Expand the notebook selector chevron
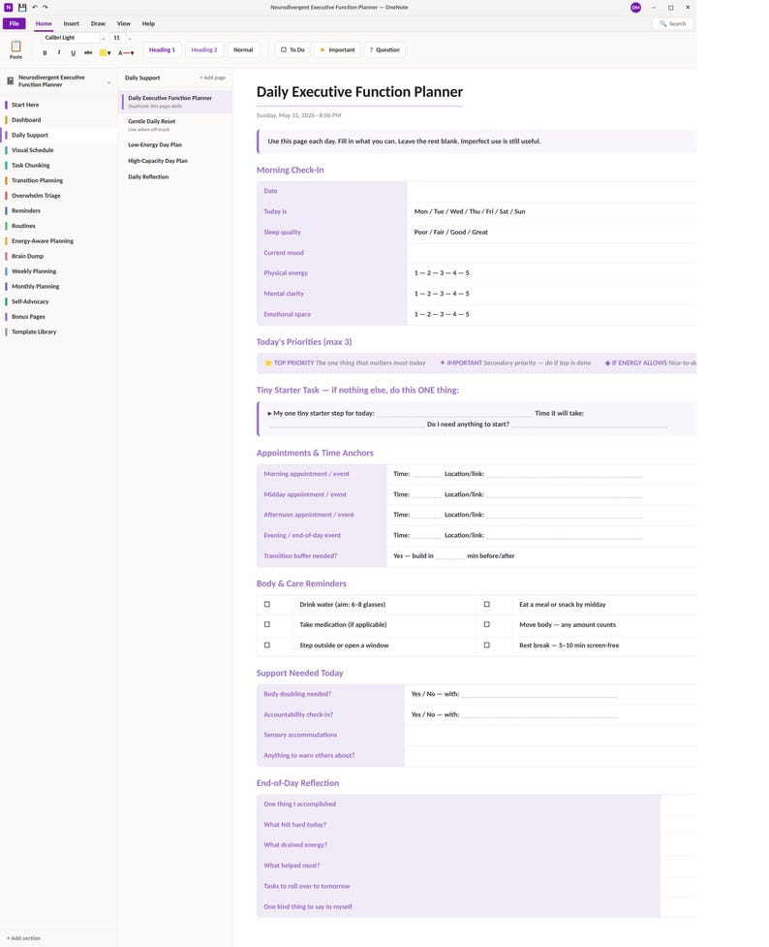This screenshot has width=769, height=947. tap(109, 82)
